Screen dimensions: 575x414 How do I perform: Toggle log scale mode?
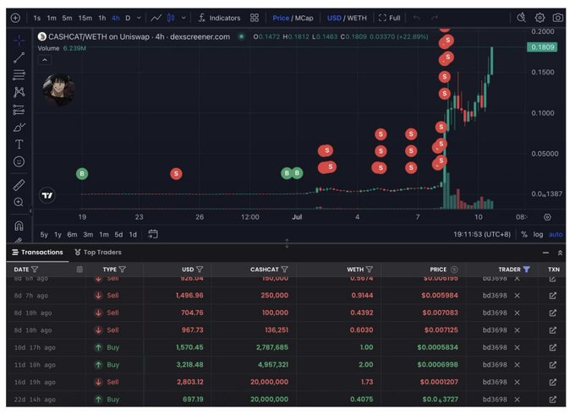[538, 235]
